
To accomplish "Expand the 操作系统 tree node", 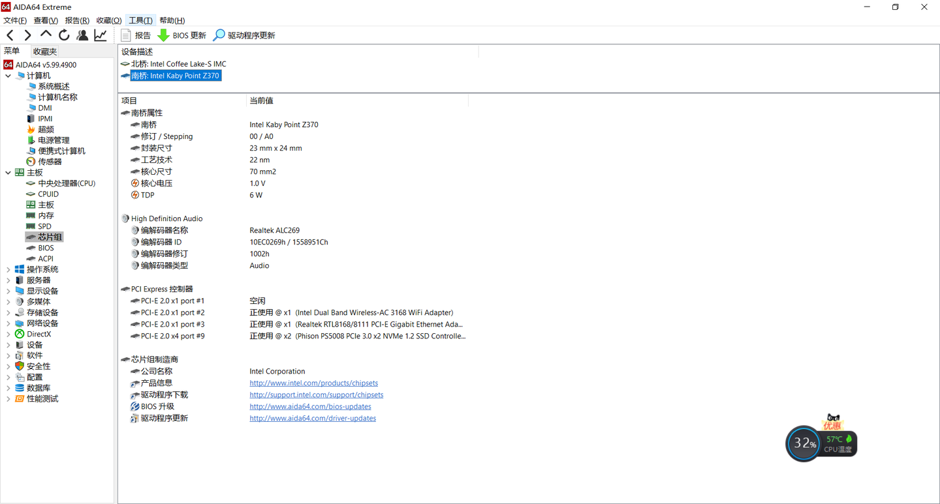I will click(8, 269).
